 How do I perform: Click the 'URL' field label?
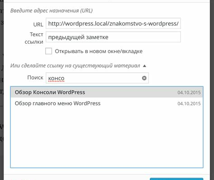tap(38, 24)
